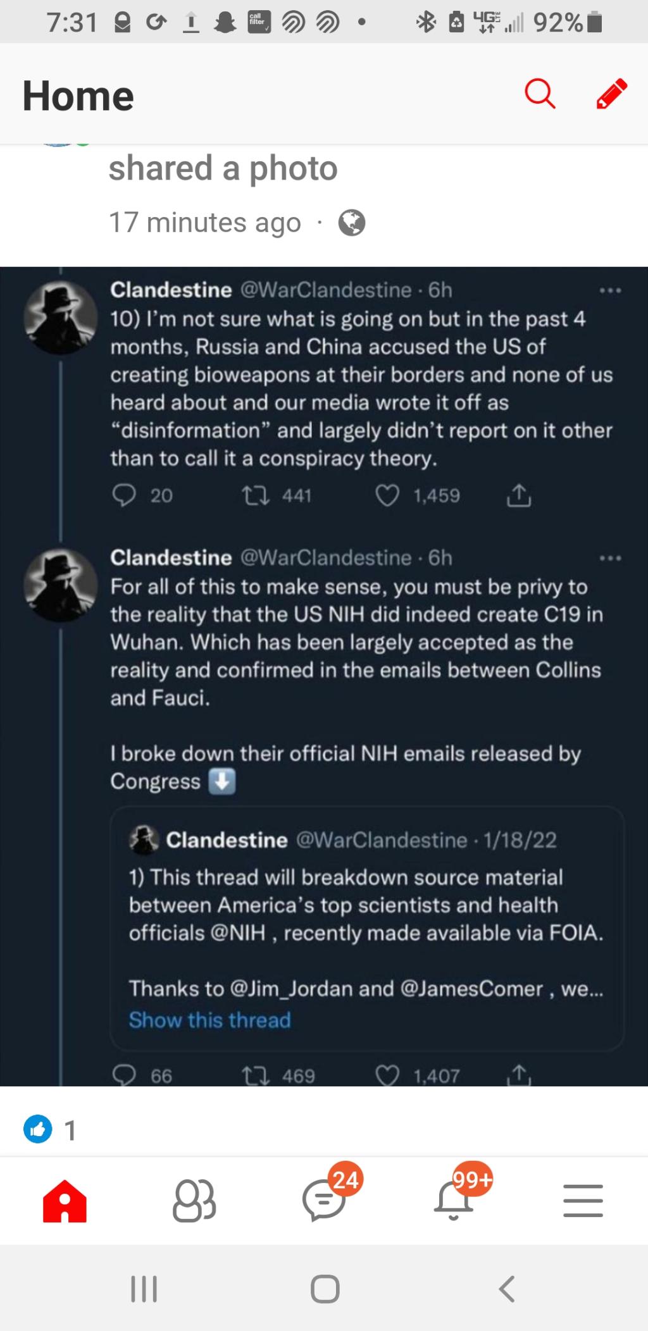Tap the share icon beside 1,459 likes
The height and width of the screenshot is (1331, 648).
518,495
